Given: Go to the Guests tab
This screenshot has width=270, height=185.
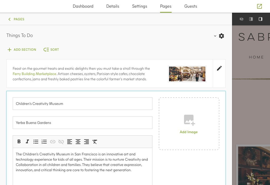Looking at the screenshot, I should pyautogui.click(x=191, y=6).
